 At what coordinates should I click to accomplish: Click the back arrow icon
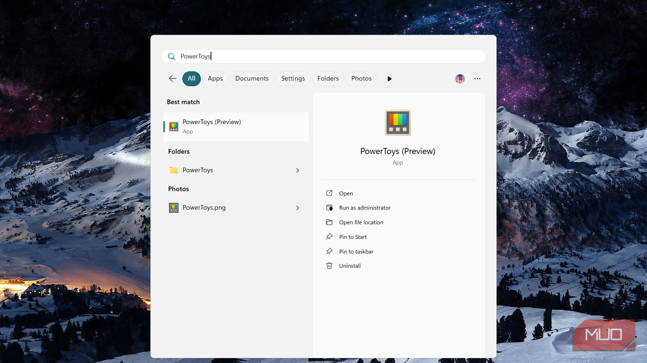[x=173, y=78]
